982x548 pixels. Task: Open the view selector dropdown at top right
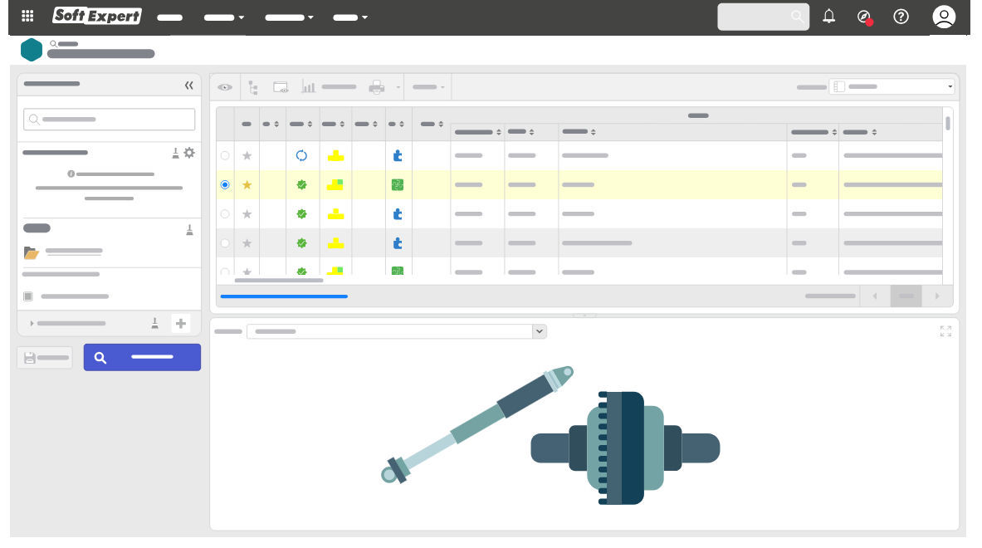(950, 86)
